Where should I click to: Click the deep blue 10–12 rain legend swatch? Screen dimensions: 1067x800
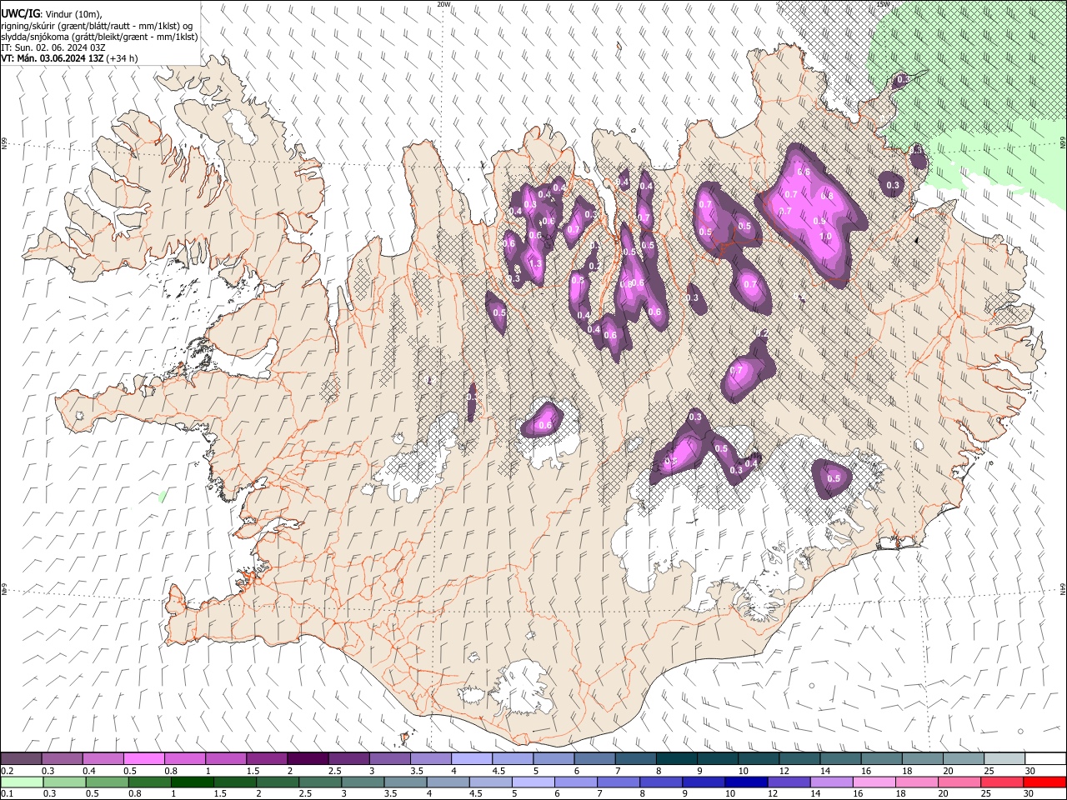746,782
